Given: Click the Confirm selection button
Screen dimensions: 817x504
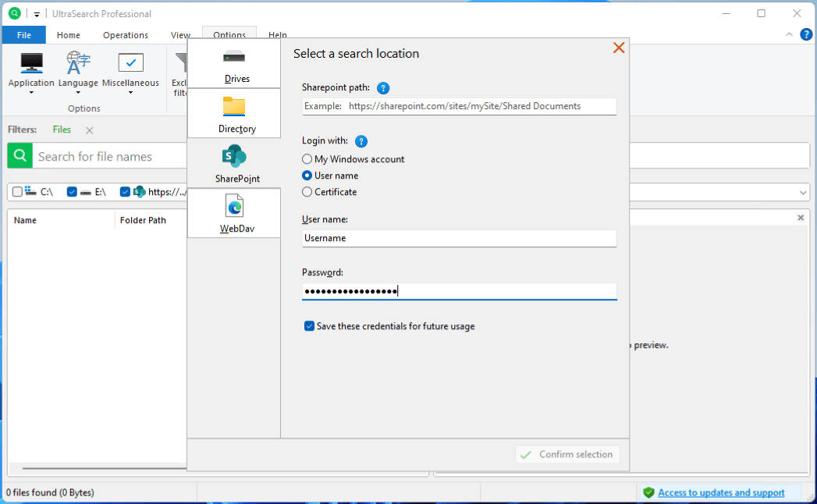Looking at the screenshot, I should [x=567, y=455].
